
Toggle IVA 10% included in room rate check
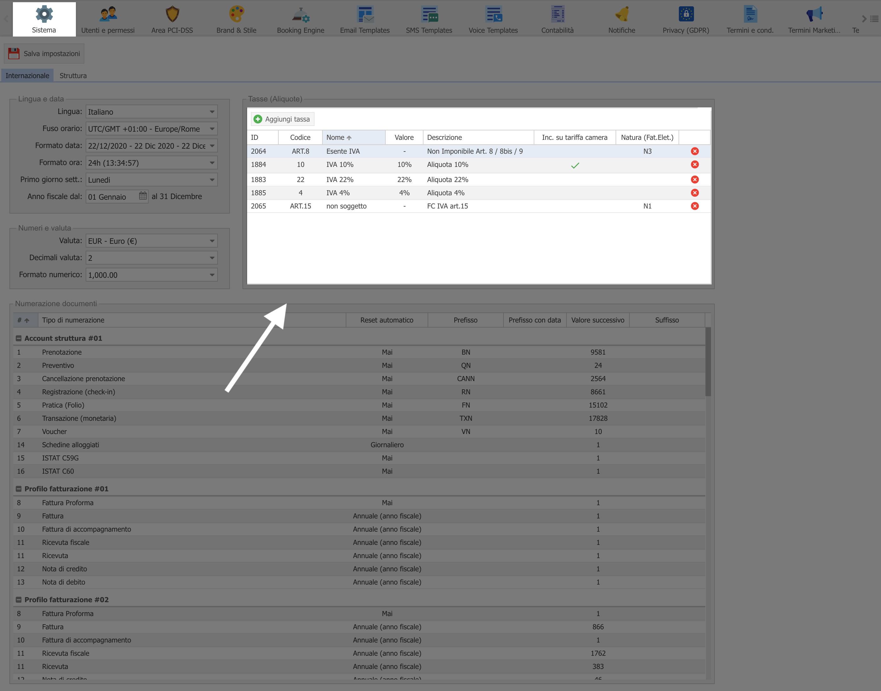[575, 165]
